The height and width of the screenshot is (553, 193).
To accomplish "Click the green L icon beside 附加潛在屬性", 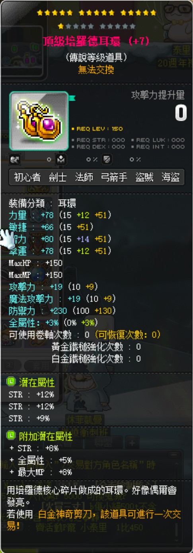I will (12, 436).
